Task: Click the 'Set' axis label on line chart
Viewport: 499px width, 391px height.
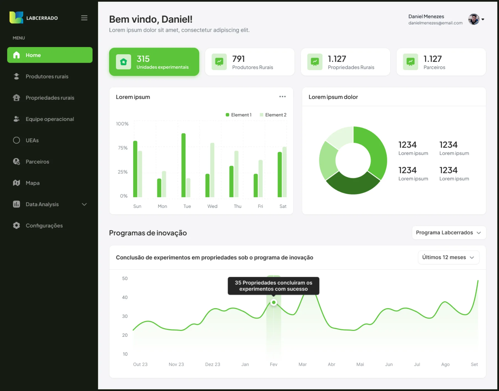Action: [474, 364]
